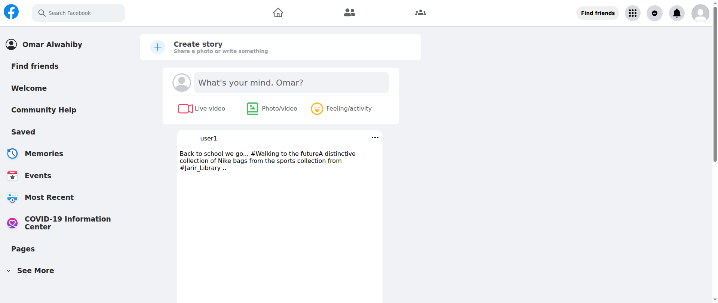Click the Find friends button in header
This screenshot has width=718, height=303.
tap(598, 13)
